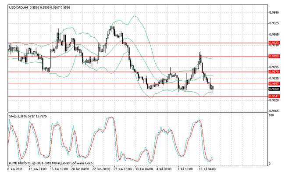Click the 8 Jun 2011 date label
Screen dimensions: 285x175
[x=15, y=169]
